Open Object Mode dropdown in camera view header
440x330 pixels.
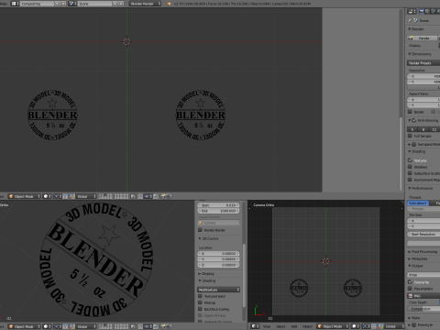[333, 326]
